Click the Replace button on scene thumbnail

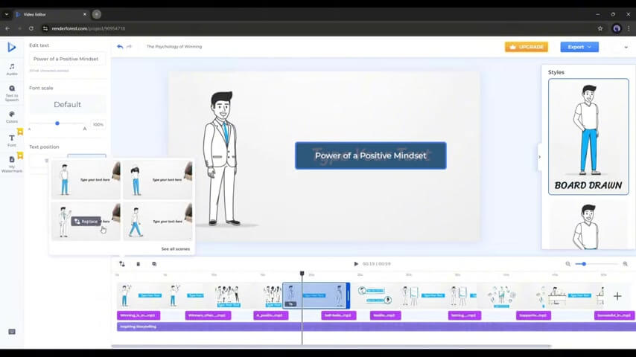pos(86,221)
